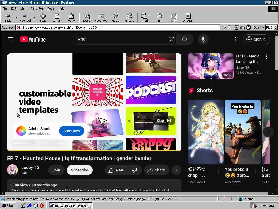
Task: Open decoy TG channel name link
Action: 30,167
